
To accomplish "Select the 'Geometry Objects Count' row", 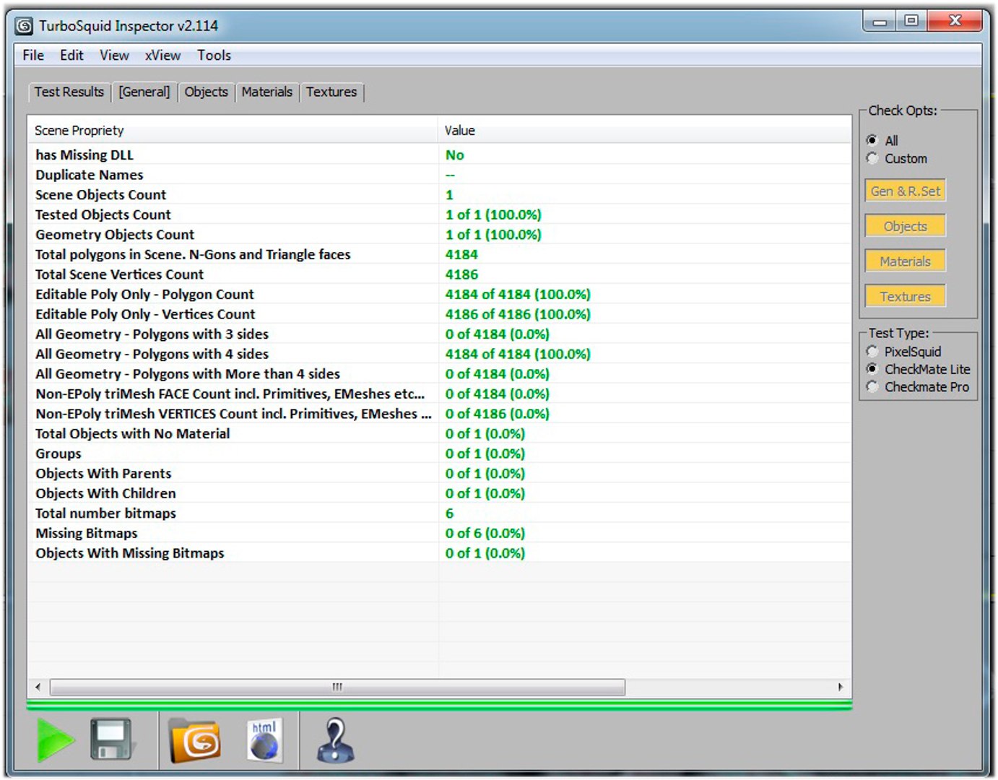I will click(439, 235).
